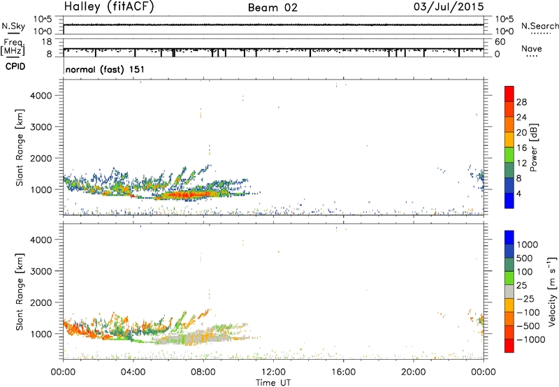Click the "20" label on Power colorbar
Screen dimensions: 559x387
(x=521, y=133)
